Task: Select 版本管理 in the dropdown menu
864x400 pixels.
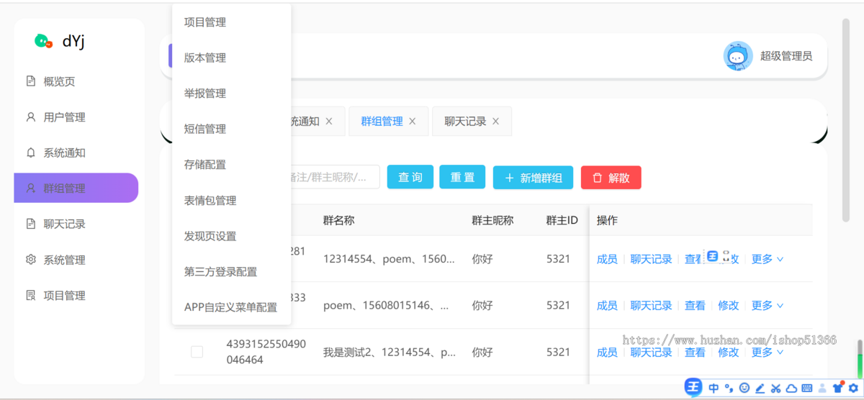Action: coord(232,58)
